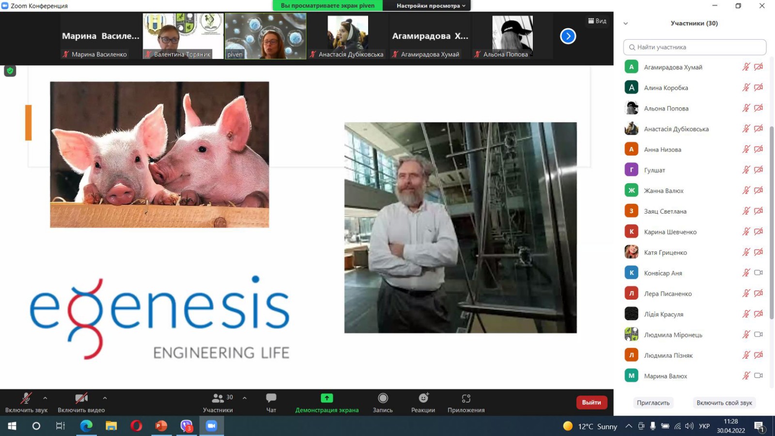The height and width of the screenshot is (436, 775).
Task: Open Windows Start menu
Action: 12,426
